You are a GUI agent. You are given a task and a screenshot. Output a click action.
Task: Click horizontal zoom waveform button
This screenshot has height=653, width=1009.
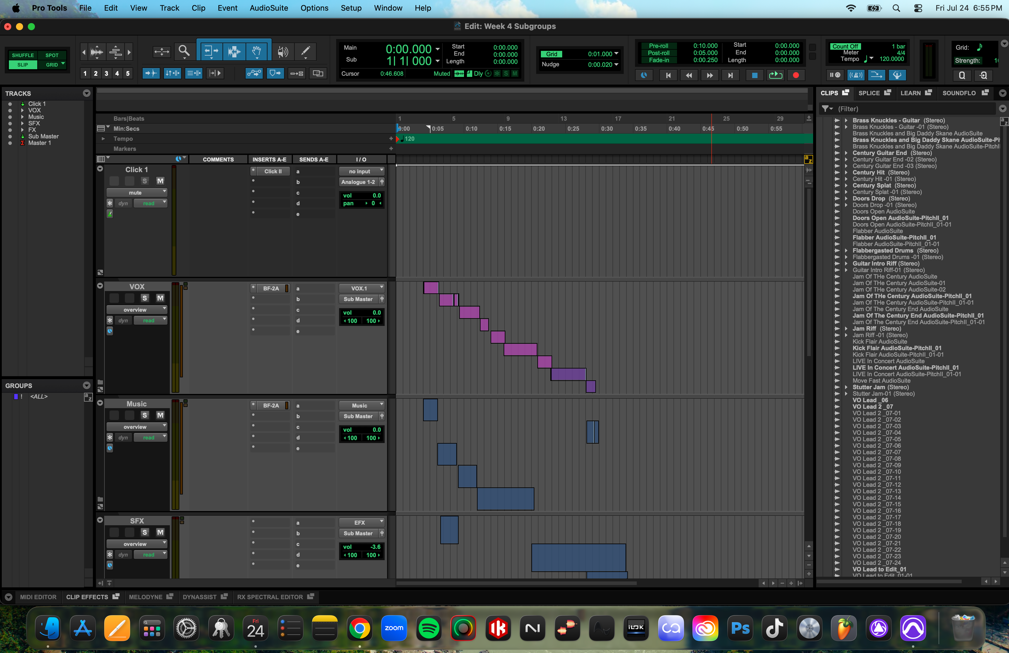97,52
